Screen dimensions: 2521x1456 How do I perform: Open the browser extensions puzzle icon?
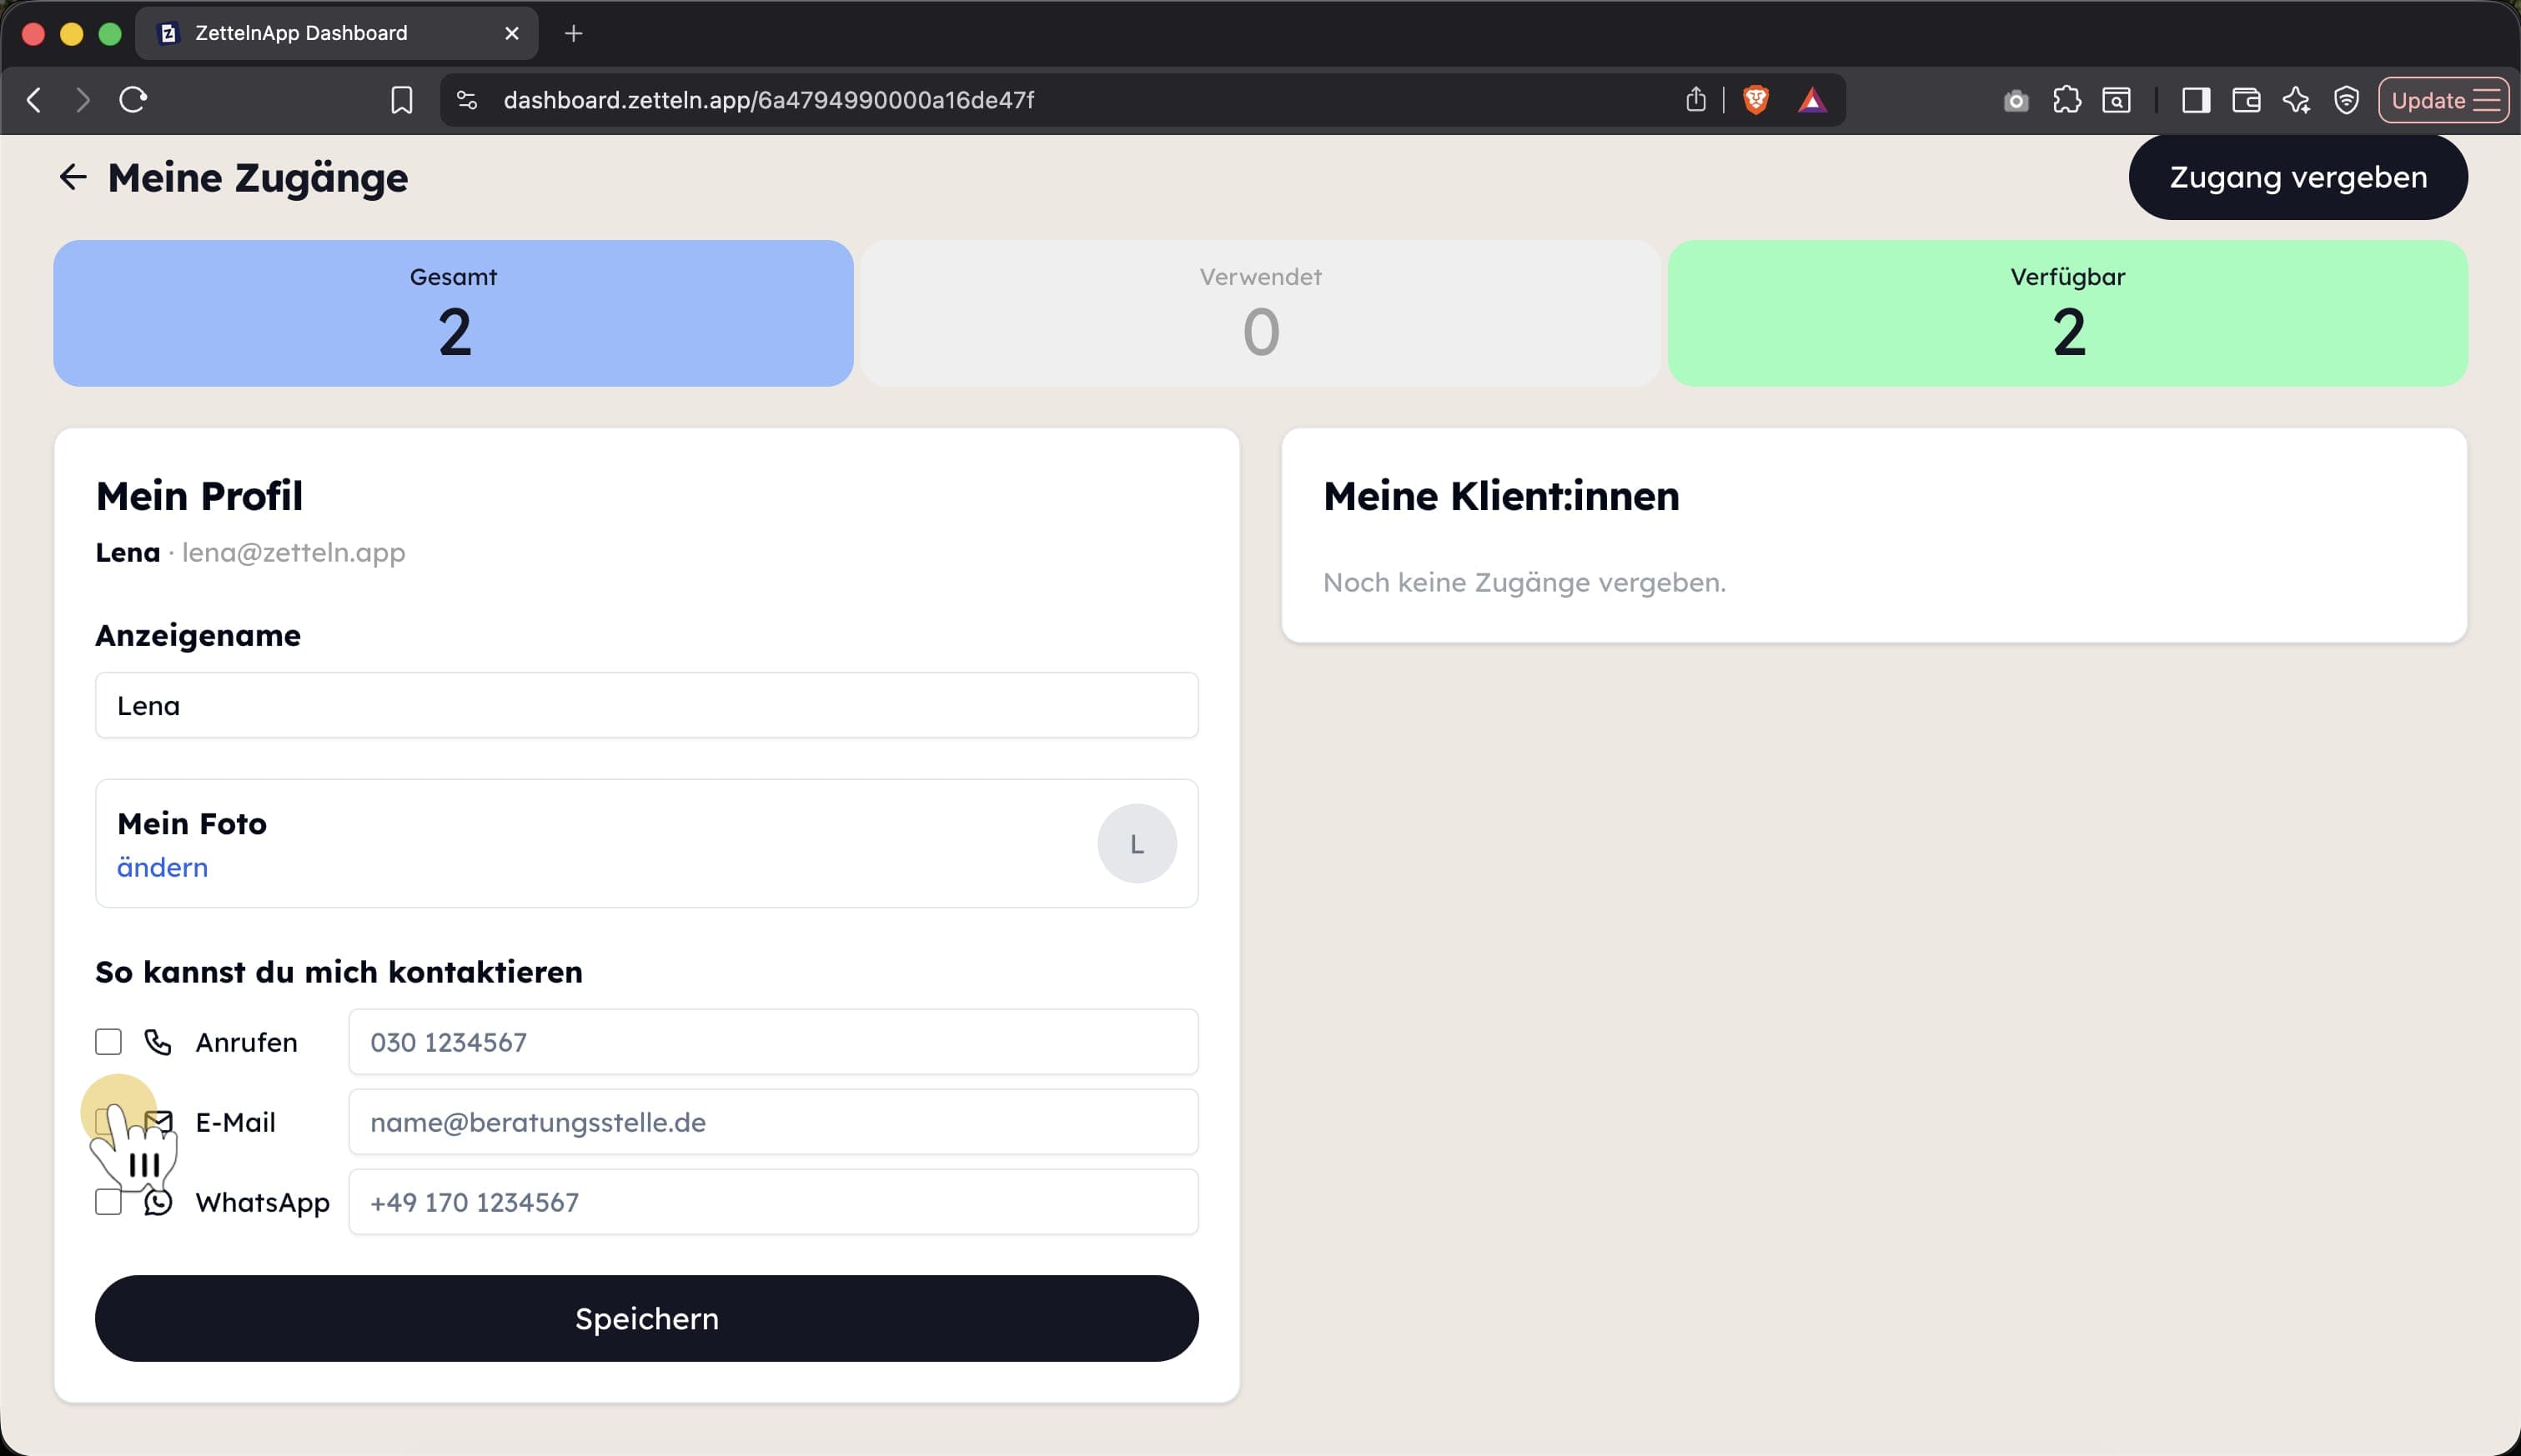pyautogui.click(x=2066, y=100)
